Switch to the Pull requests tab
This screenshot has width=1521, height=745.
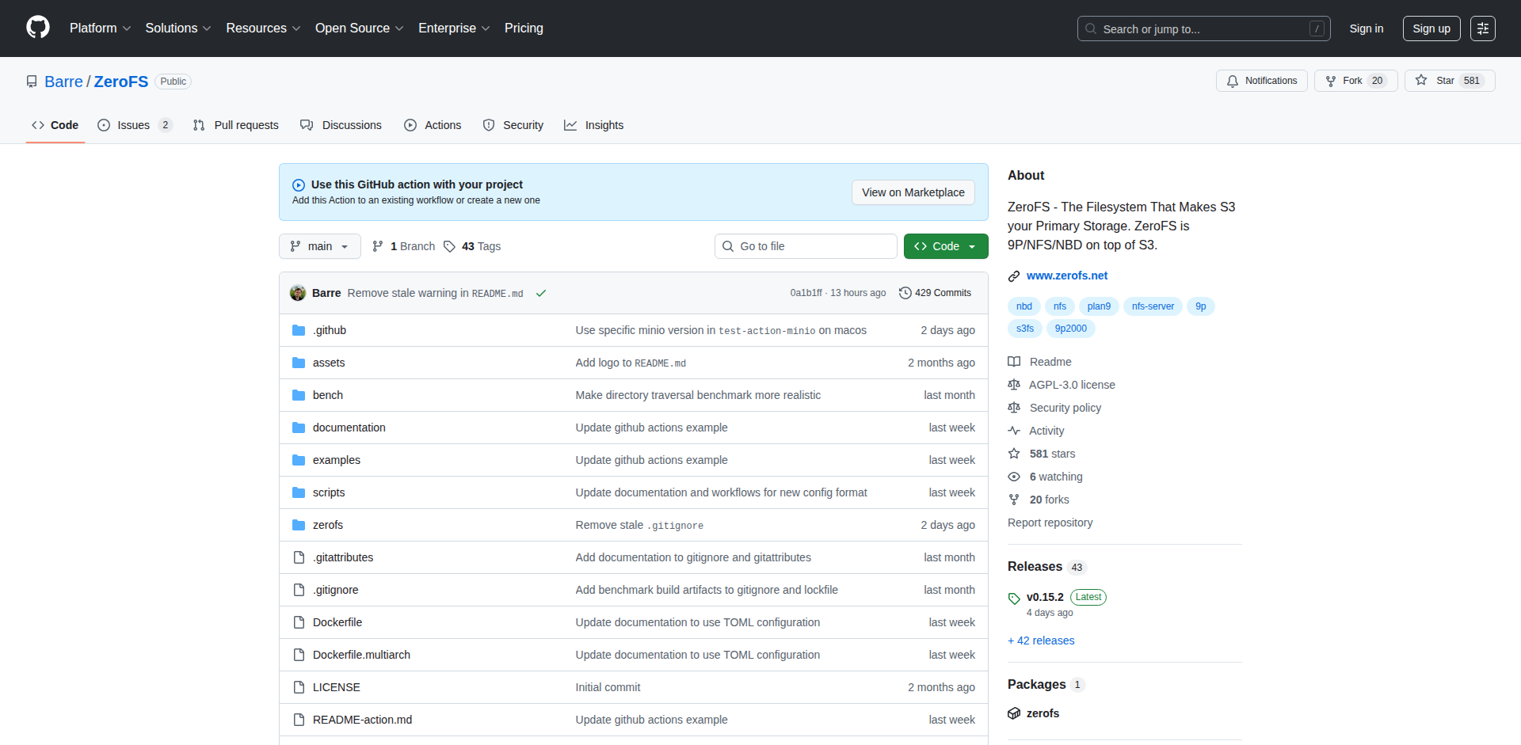pyautogui.click(x=236, y=125)
